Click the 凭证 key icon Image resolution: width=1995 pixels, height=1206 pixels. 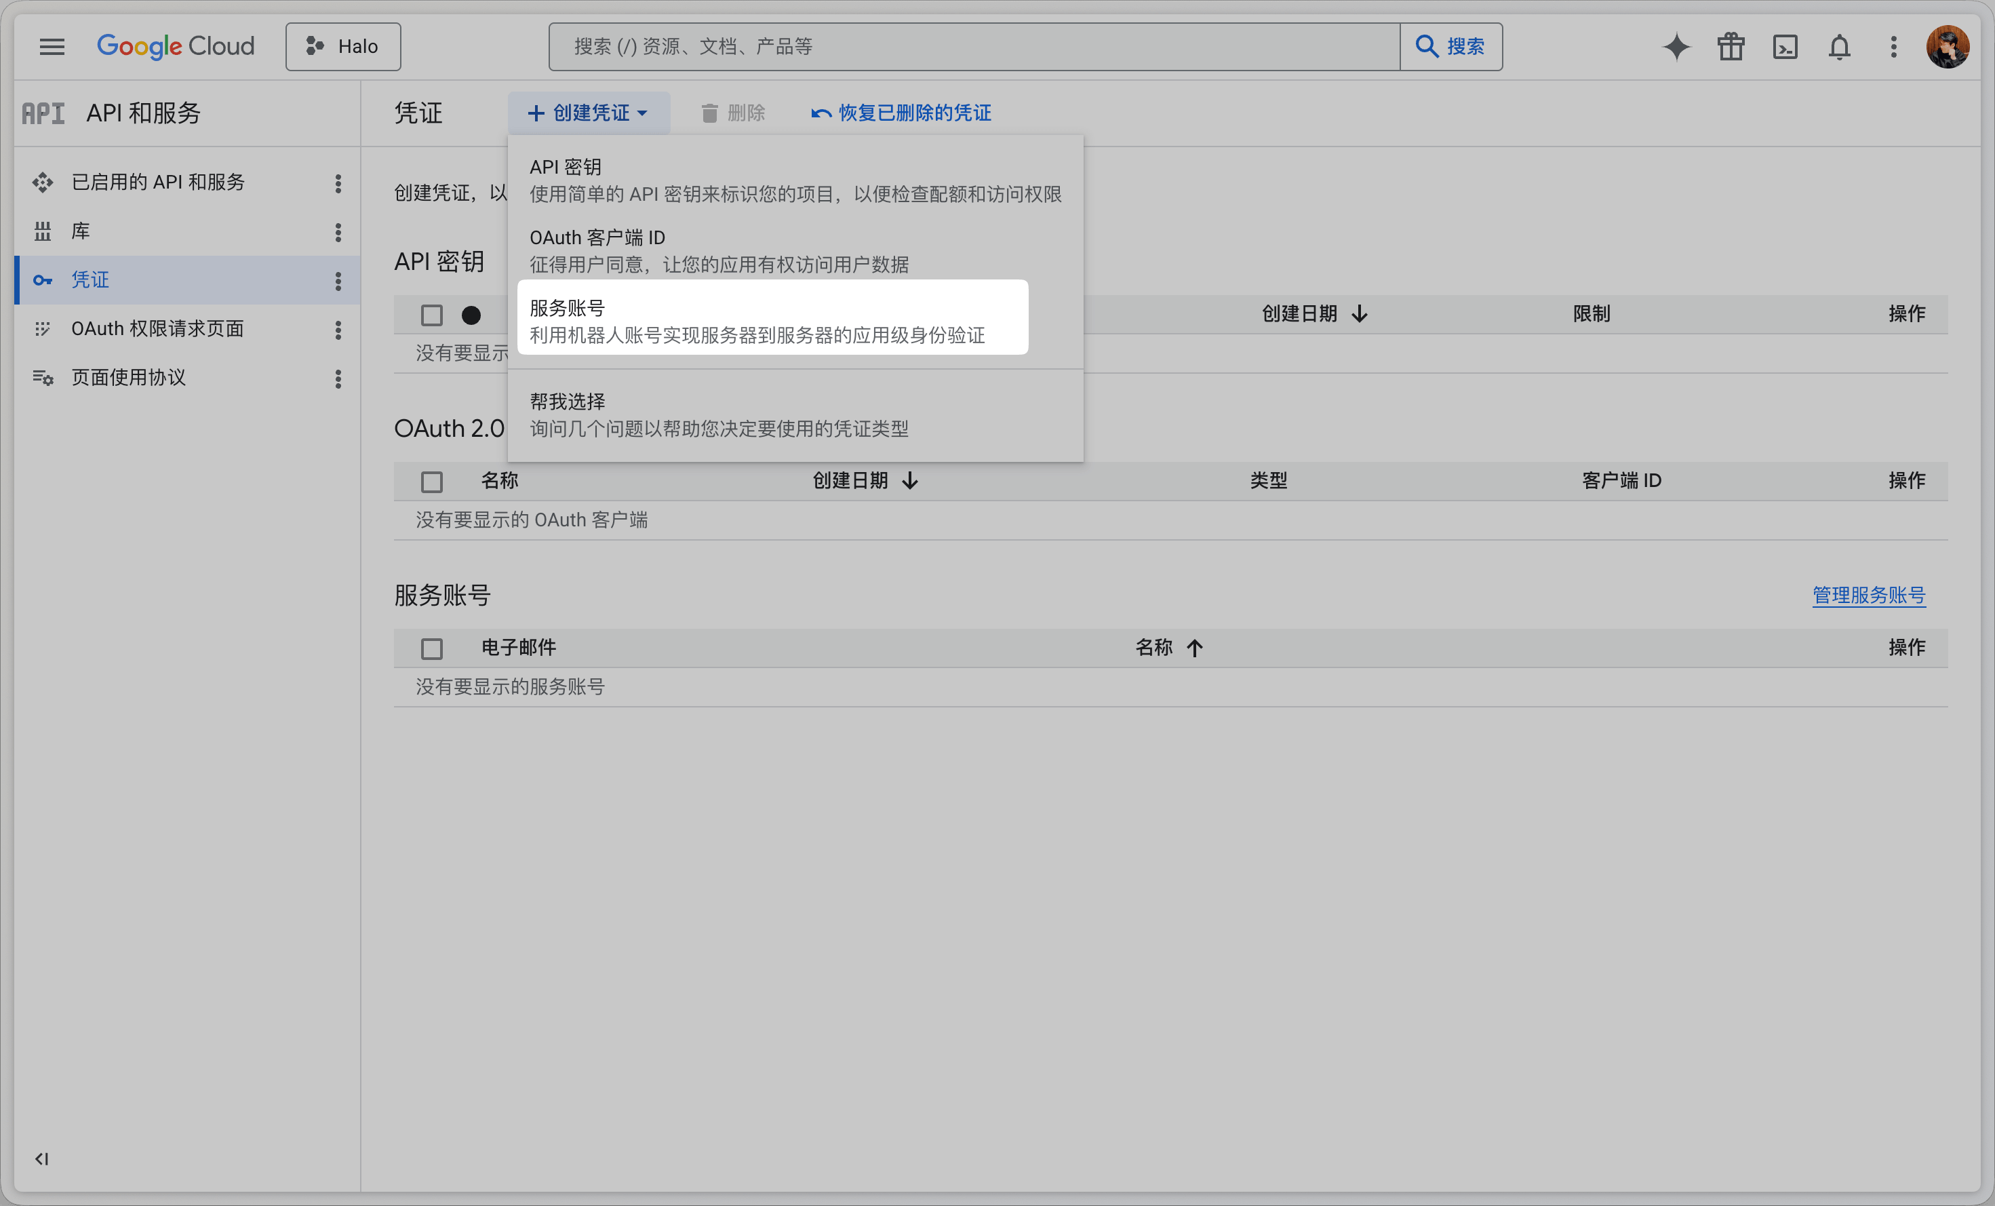43,280
